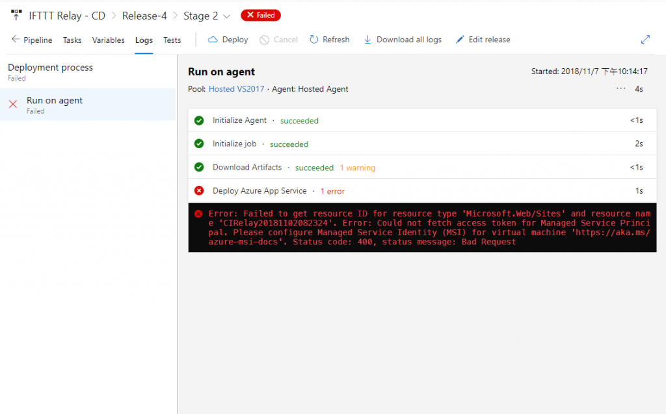This screenshot has height=414, width=666.
Task: Click the 2s duration for Initialize job
Action: (639, 144)
